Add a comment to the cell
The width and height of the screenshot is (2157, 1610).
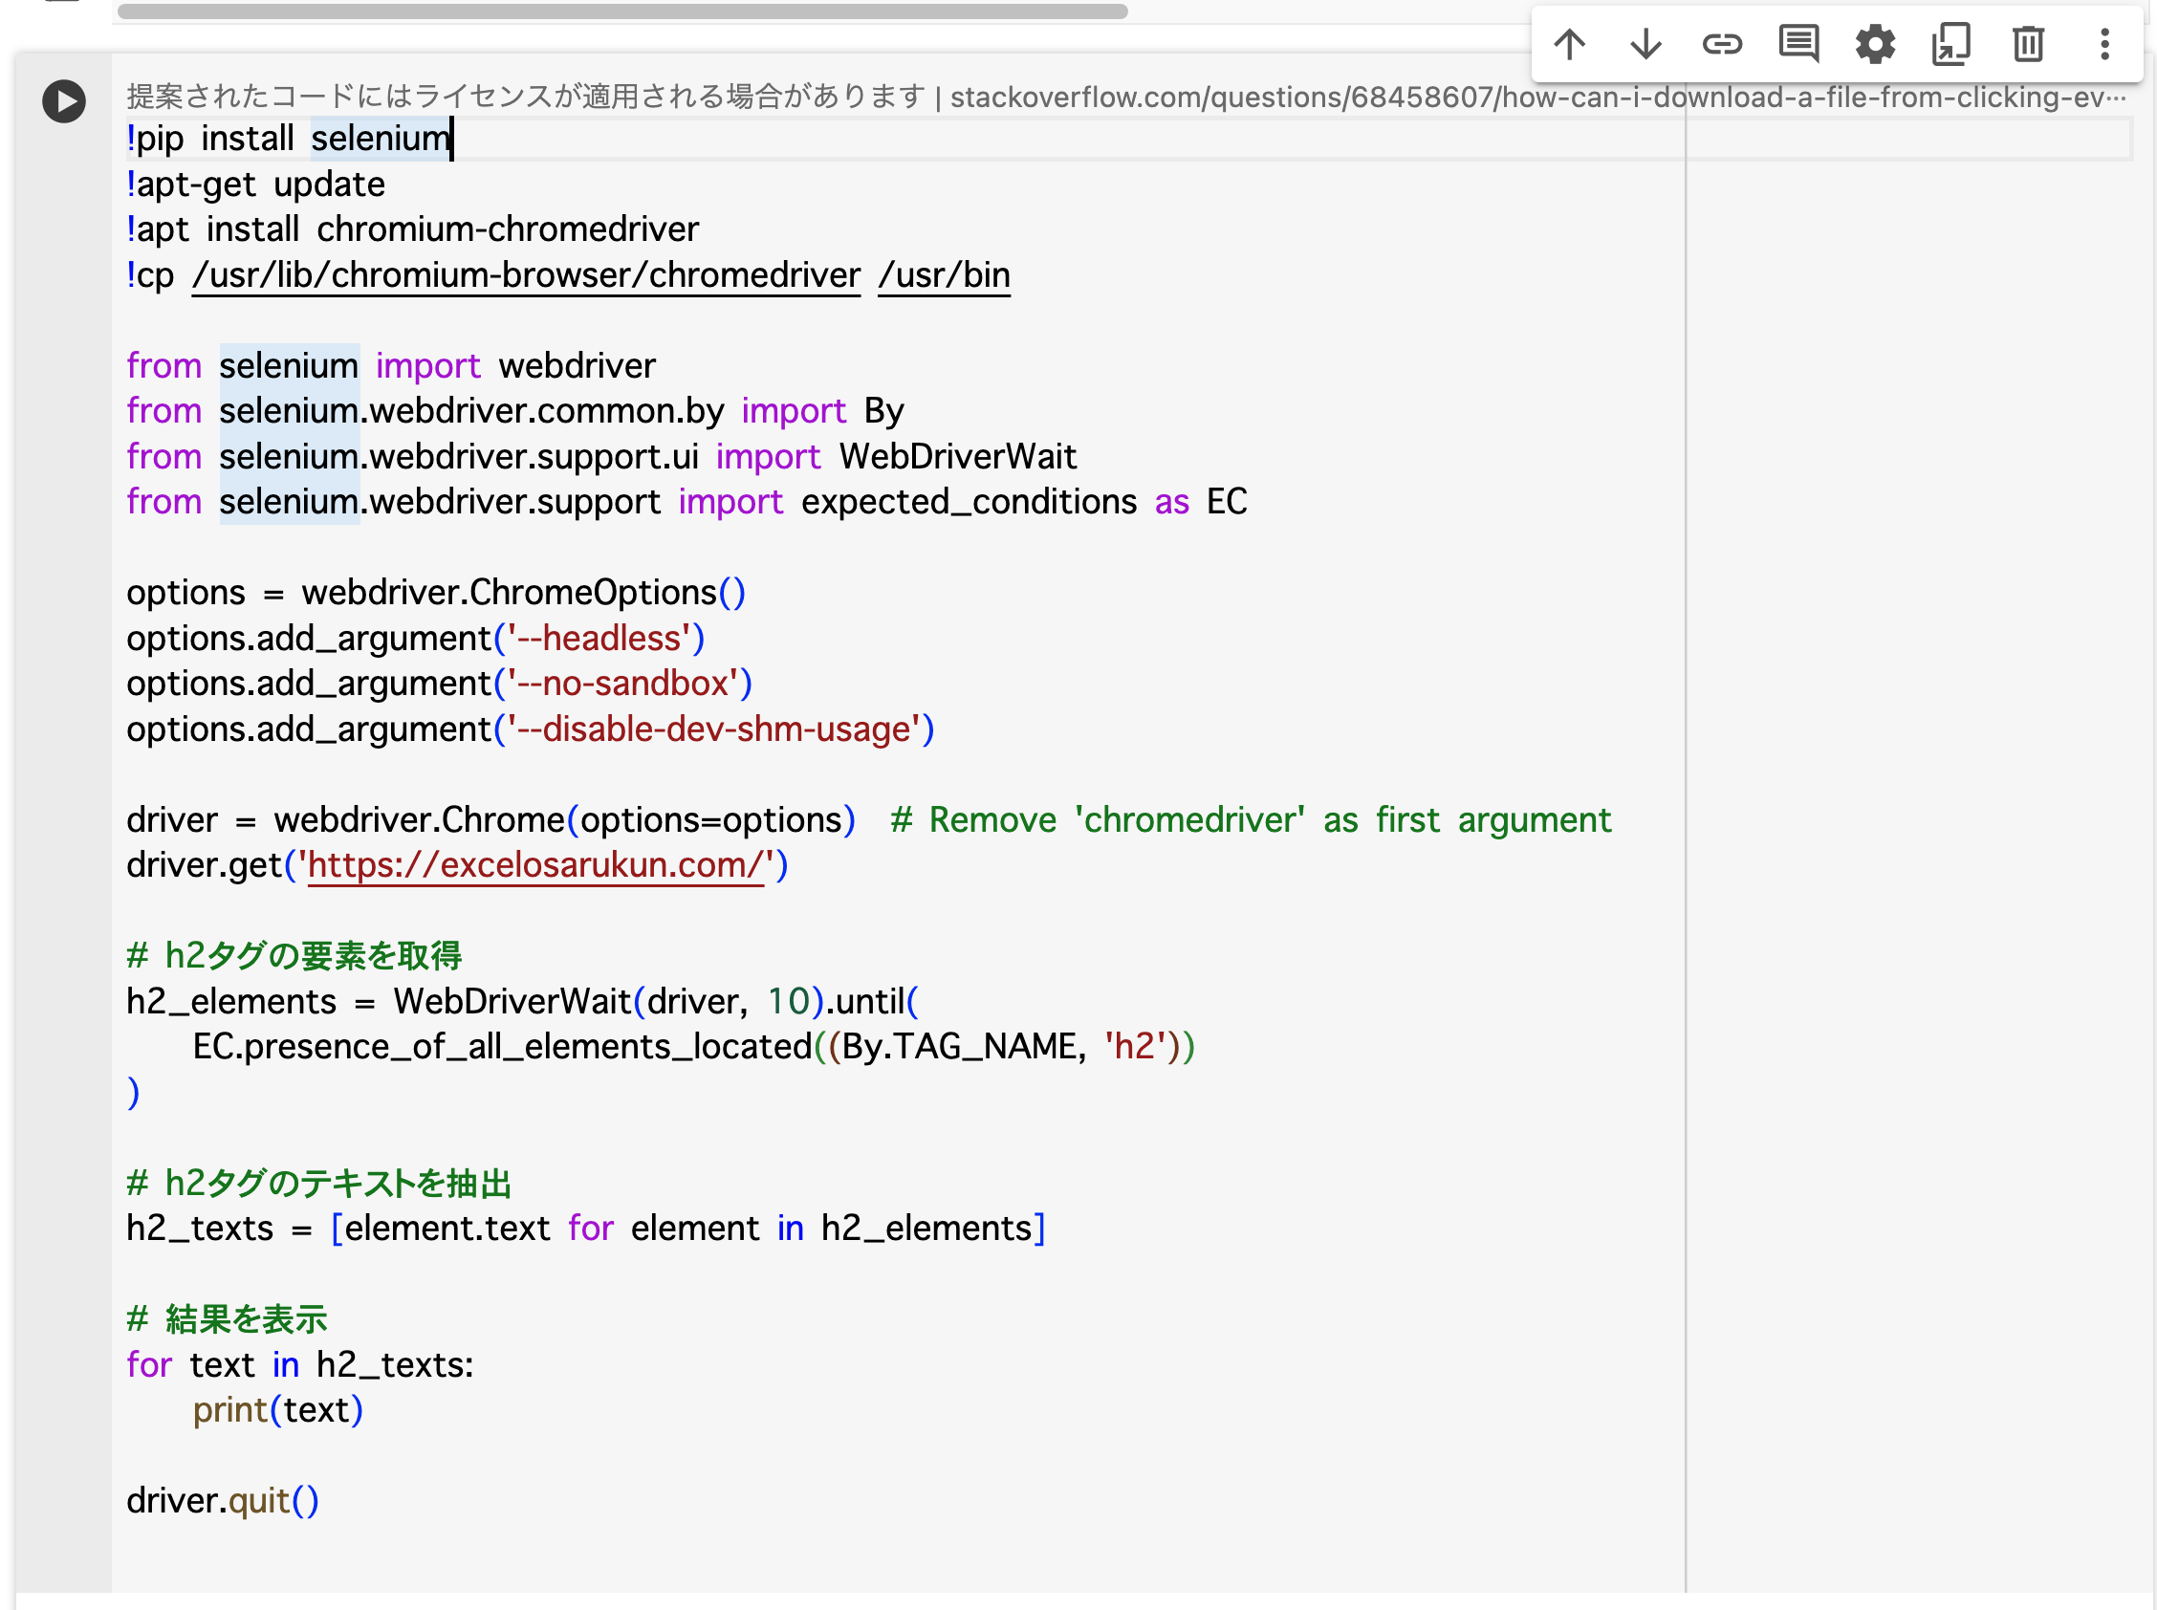[x=1798, y=45]
